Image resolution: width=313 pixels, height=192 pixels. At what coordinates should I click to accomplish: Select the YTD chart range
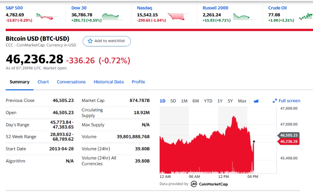[x=208, y=101]
